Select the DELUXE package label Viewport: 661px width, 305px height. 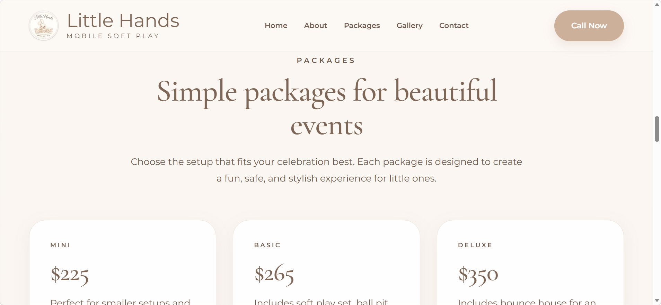475,245
